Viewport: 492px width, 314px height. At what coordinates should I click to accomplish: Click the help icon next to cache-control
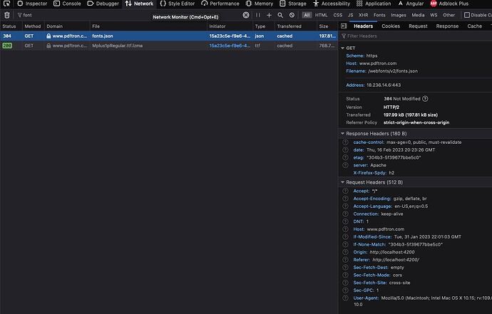pos(346,142)
